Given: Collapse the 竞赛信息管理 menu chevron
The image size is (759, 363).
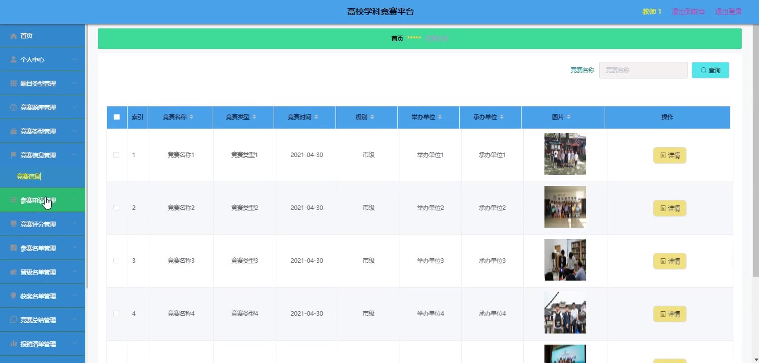Looking at the screenshot, I should [75, 155].
